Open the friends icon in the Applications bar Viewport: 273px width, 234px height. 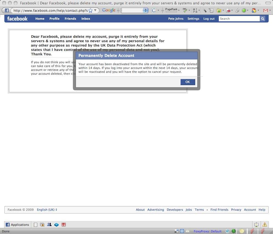[x=49, y=225]
